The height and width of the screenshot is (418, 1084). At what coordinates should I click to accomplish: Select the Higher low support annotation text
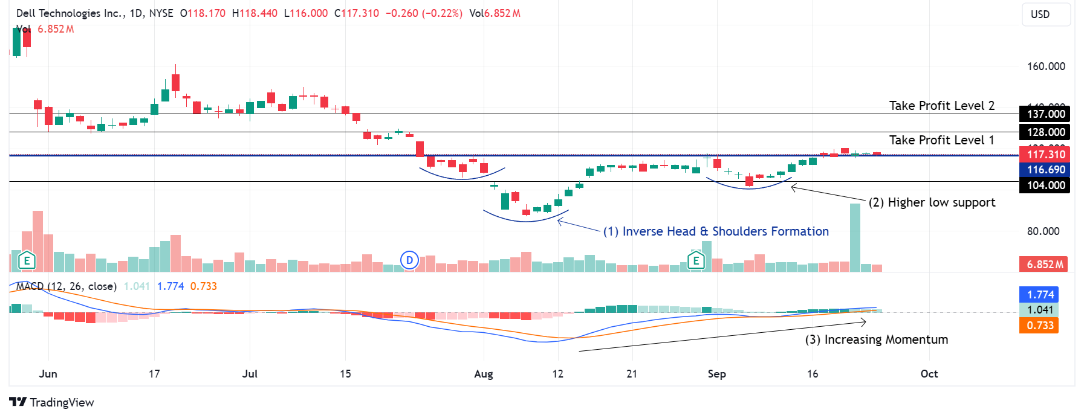(x=932, y=202)
